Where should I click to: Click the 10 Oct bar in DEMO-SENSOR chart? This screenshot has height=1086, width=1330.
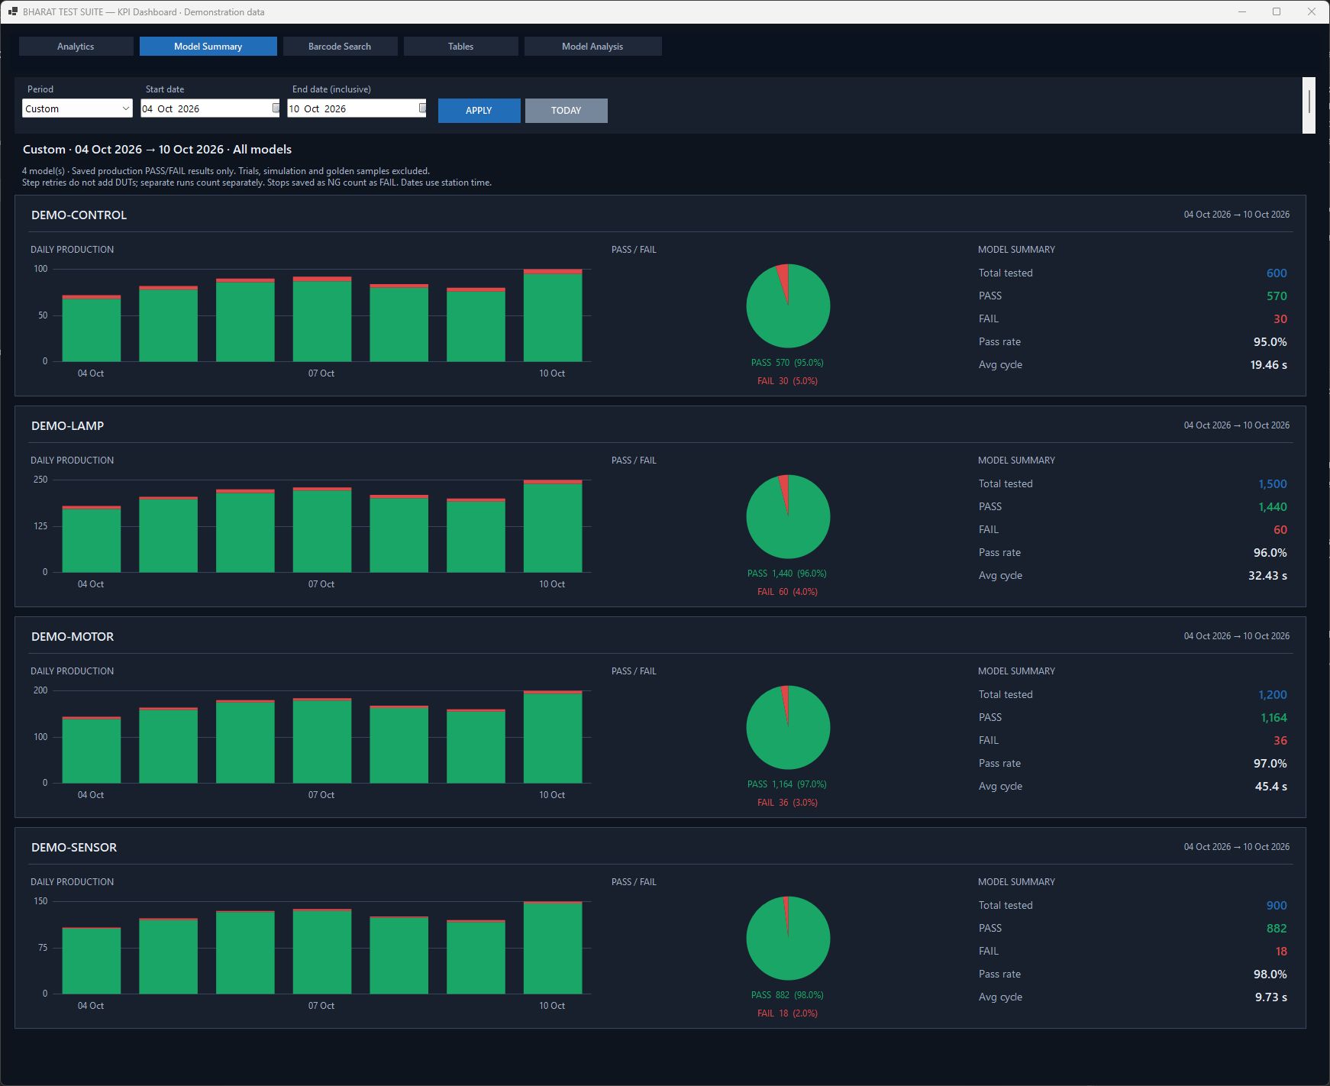553,948
